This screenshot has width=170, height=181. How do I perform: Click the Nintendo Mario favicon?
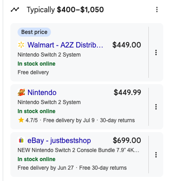click(21, 92)
